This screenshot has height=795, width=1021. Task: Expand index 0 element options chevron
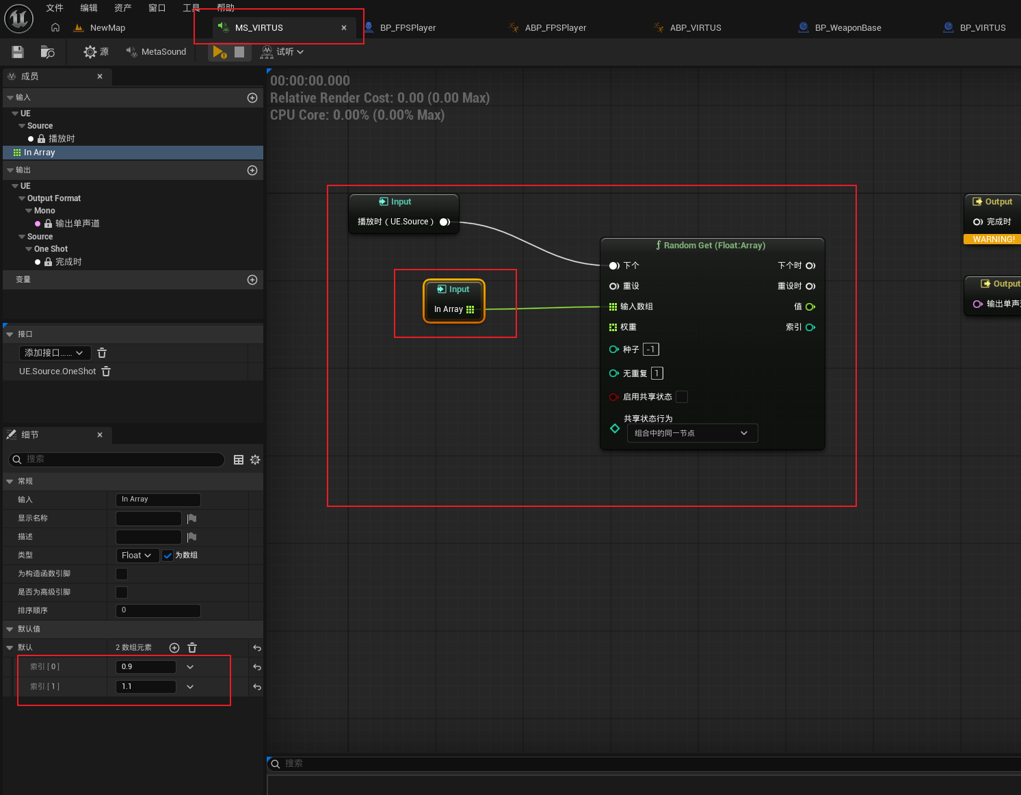(190, 667)
